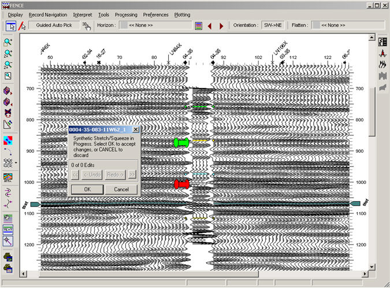Open the Processing menu

[x=126, y=15]
